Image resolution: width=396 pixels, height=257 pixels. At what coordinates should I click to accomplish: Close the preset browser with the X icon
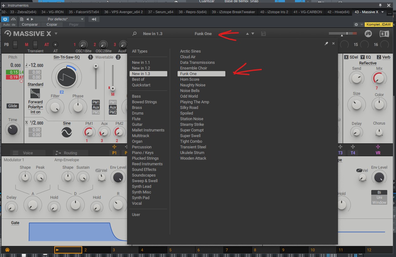[333, 44]
